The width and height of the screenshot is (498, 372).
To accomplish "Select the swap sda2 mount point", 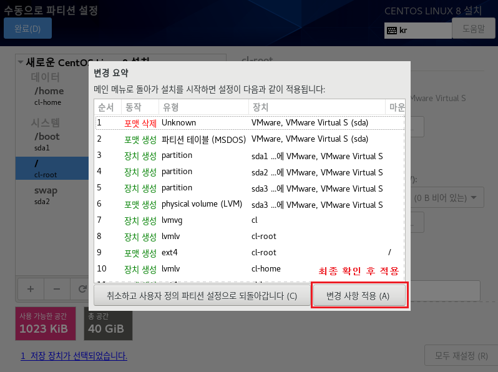I will 52,195.
